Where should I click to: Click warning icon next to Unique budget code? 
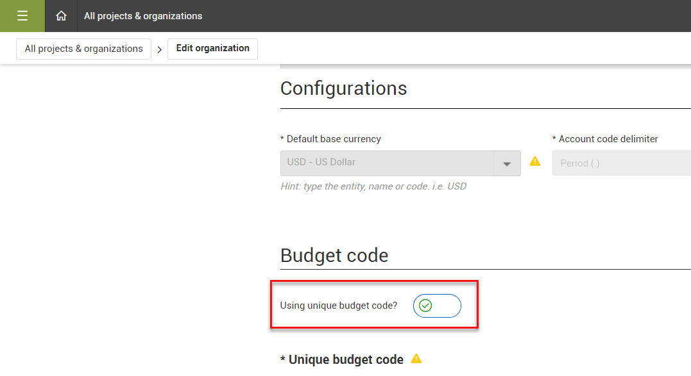click(416, 359)
